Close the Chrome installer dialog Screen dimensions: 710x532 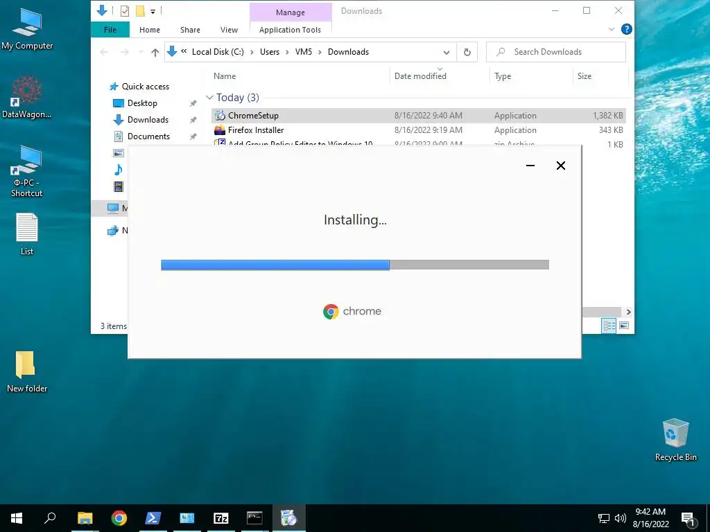[x=560, y=166]
